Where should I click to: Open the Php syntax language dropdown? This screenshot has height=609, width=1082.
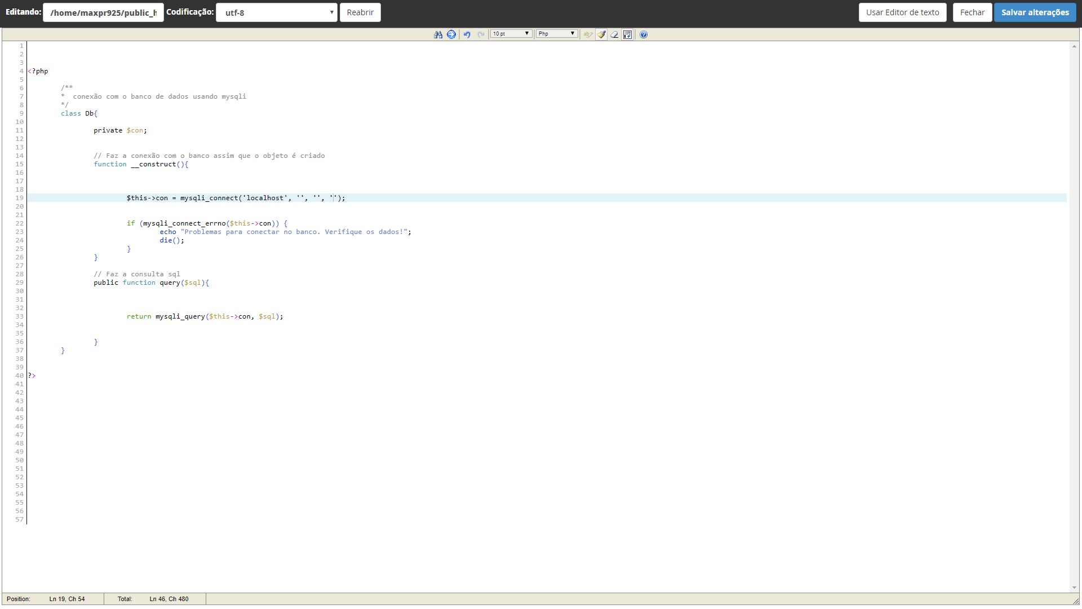point(556,34)
